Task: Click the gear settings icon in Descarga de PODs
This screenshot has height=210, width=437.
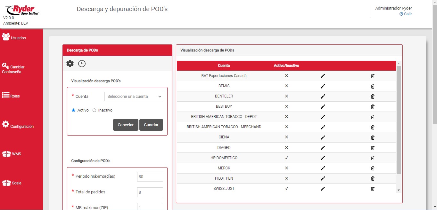Action: coord(70,64)
